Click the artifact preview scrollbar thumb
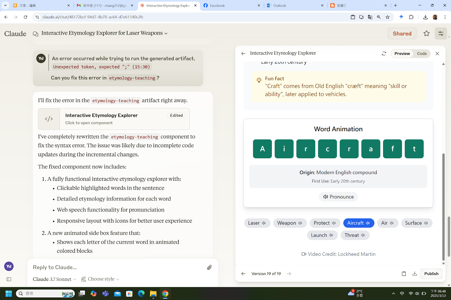Viewport: 451px width, 300px height. click(443, 207)
